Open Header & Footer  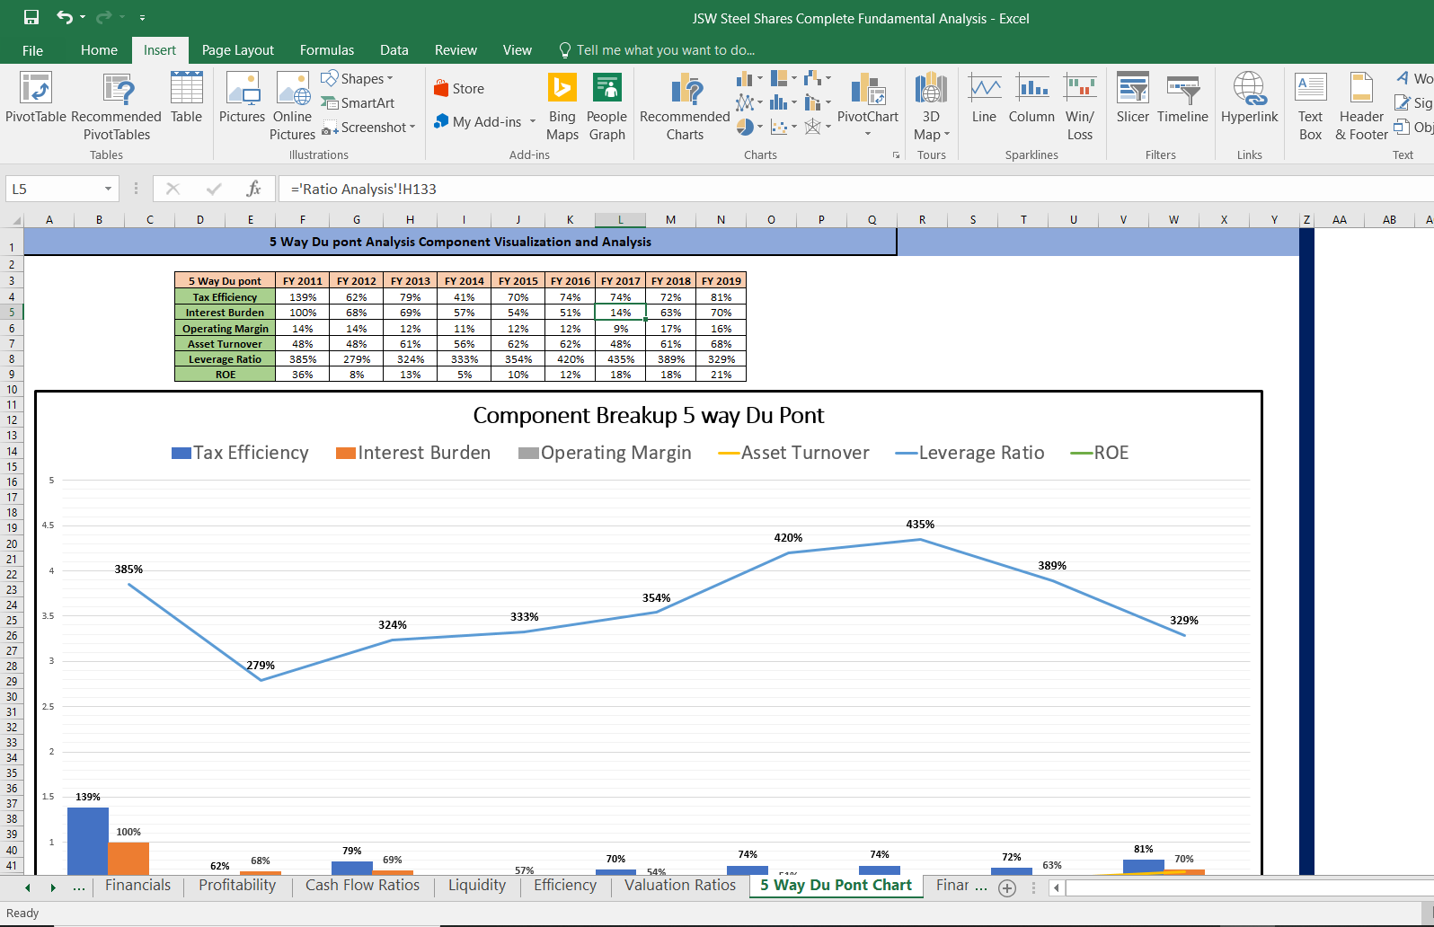pyautogui.click(x=1361, y=107)
